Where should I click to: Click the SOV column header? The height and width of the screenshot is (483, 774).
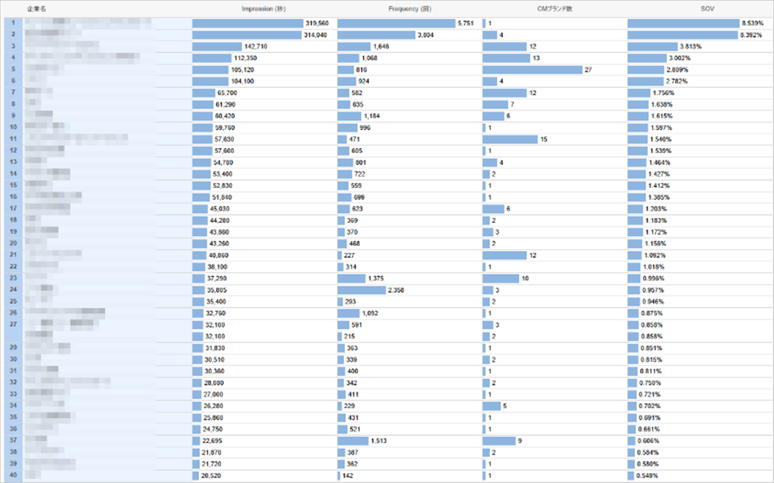707,9
